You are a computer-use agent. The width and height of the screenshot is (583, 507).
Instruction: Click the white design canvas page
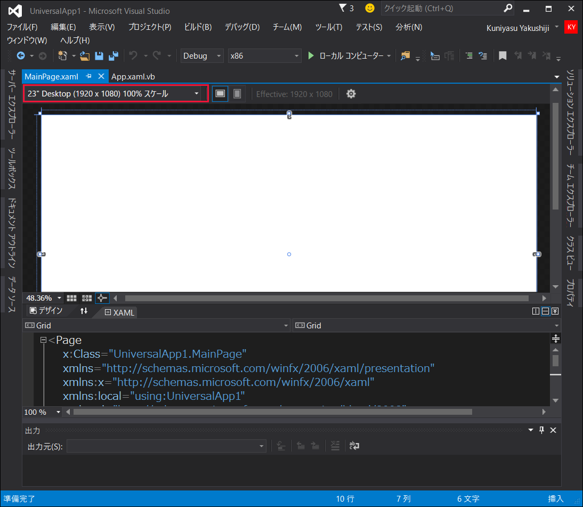click(x=289, y=203)
